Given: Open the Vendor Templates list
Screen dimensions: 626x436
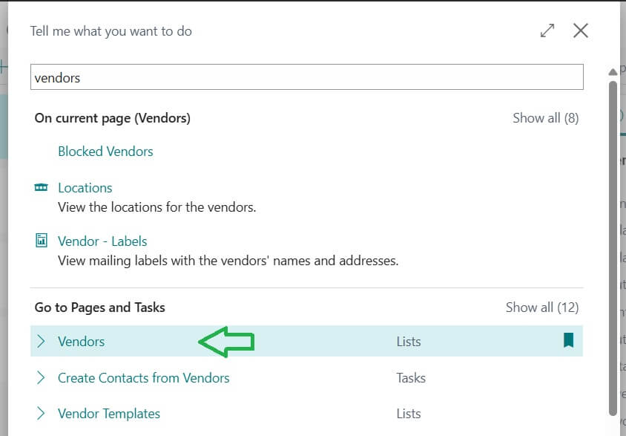Looking at the screenshot, I should coord(108,413).
